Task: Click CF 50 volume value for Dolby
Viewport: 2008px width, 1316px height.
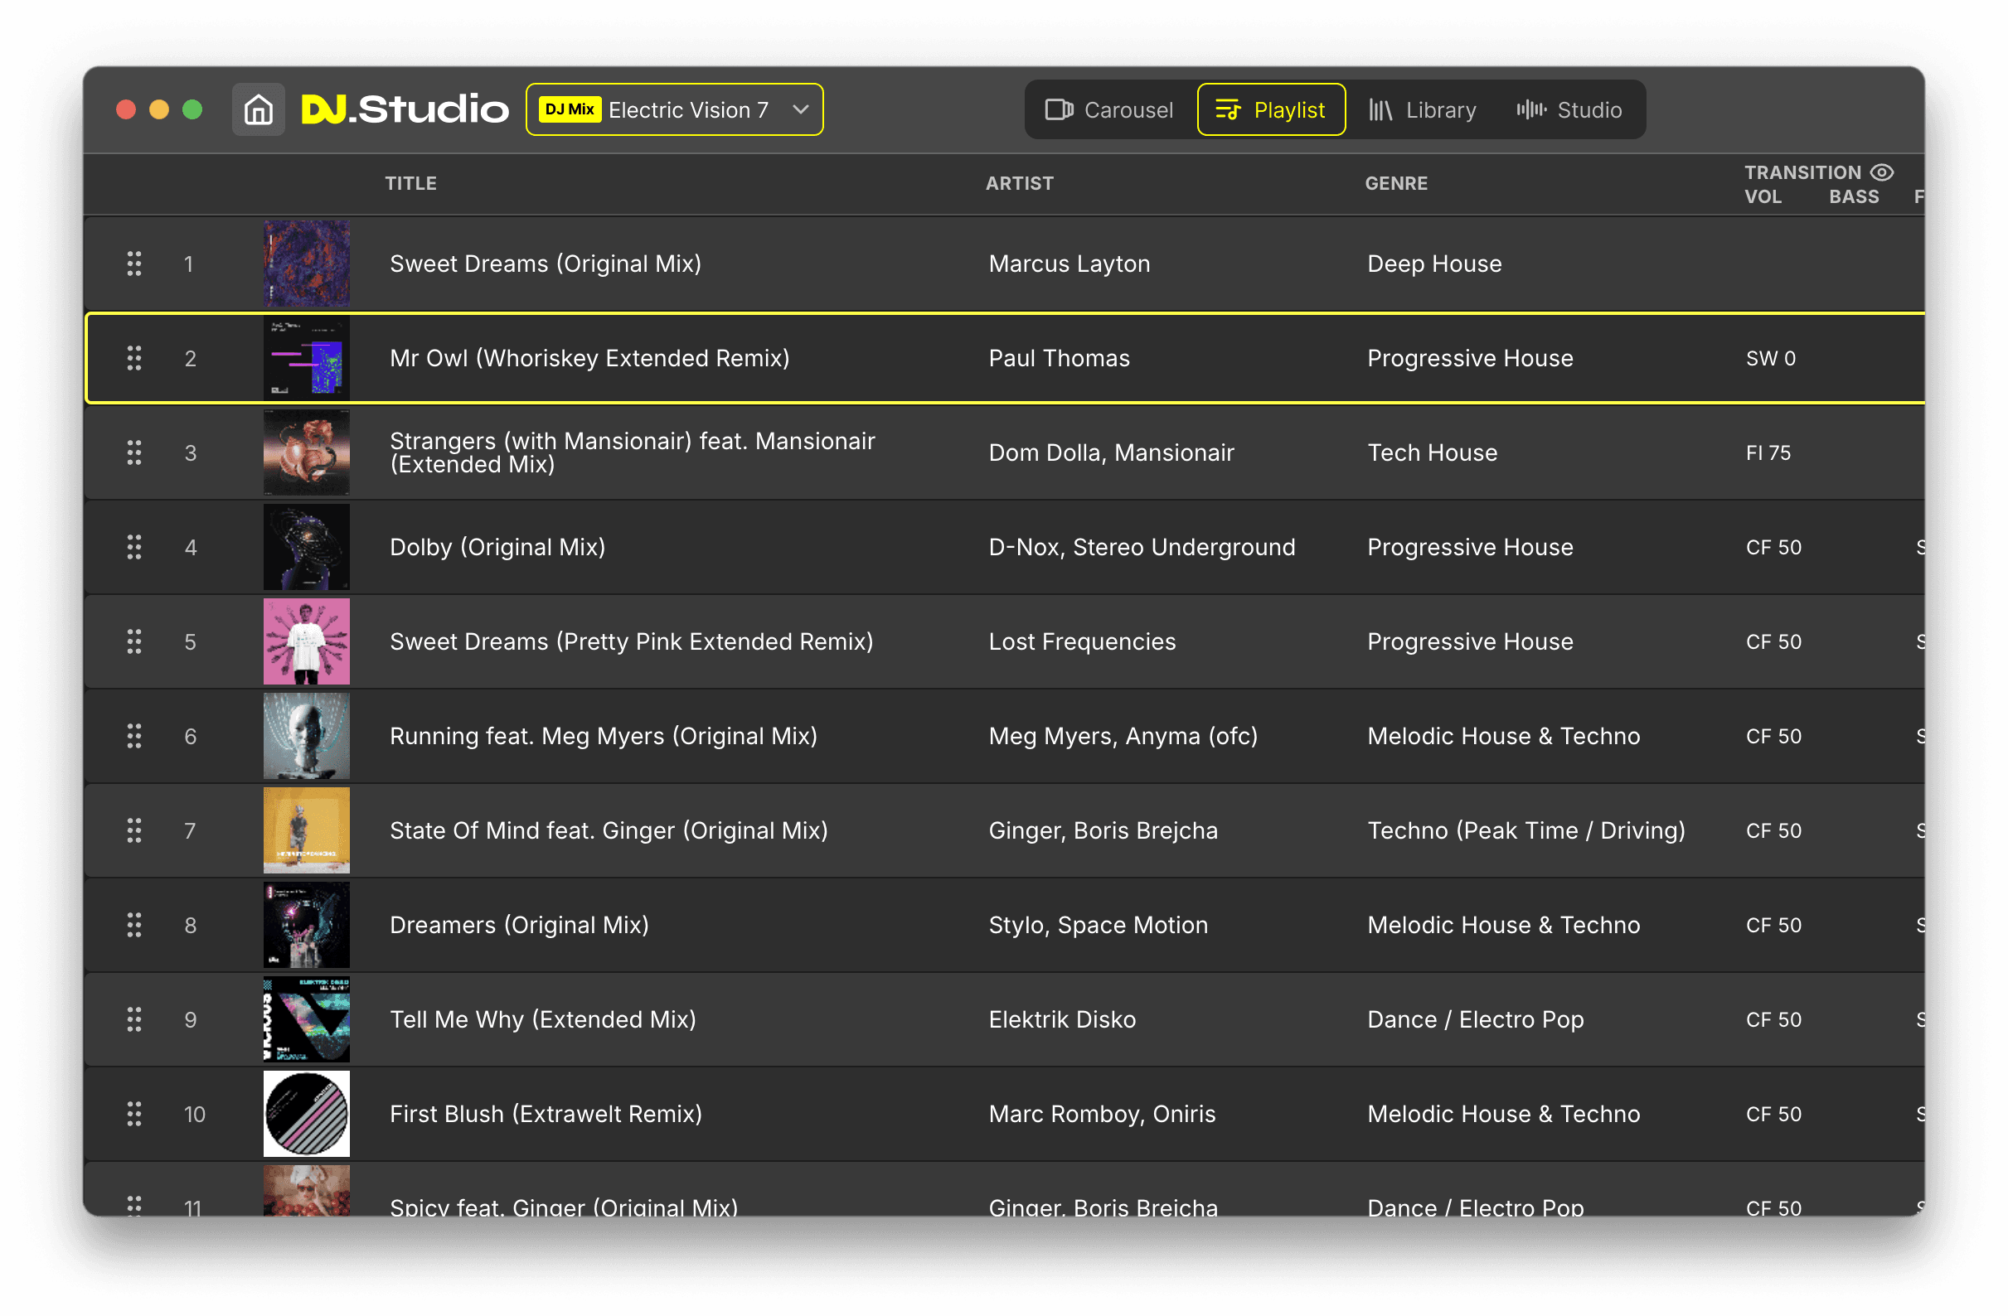Action: coord(1773,548)
